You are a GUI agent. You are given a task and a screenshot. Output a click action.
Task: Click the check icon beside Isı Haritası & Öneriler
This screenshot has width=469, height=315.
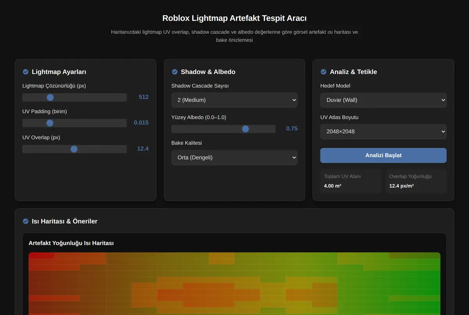pos(26,221)
